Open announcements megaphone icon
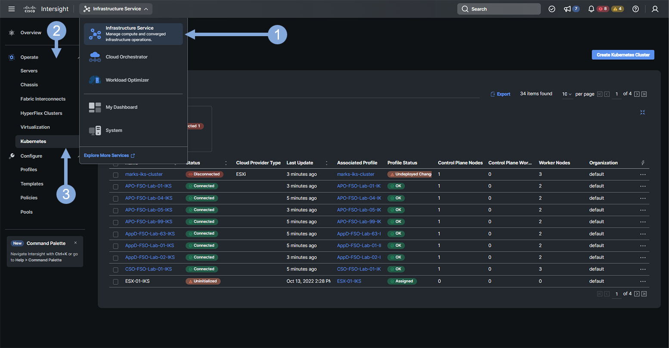The width and height of the screenshot is (669, 348). pyautogui.click(x=567, y=9)
